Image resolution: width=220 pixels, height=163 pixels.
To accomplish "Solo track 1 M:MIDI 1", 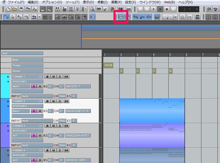I will (60, 77).
